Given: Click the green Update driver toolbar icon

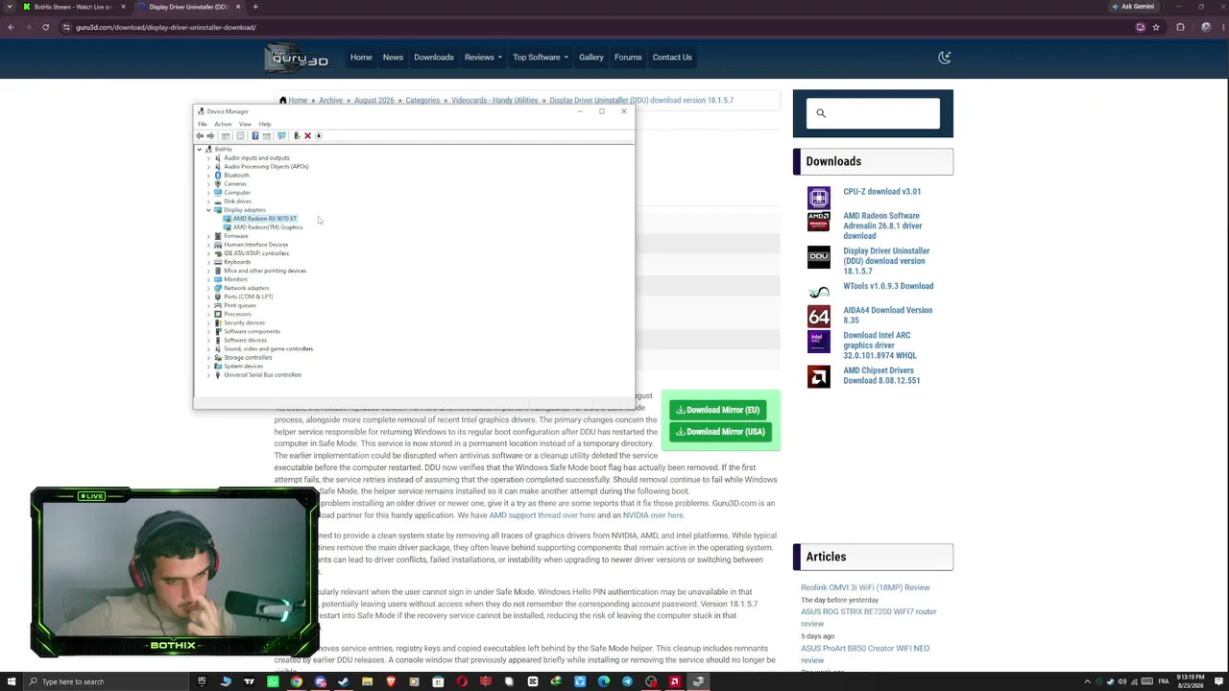Looking at the screenshot, I should coord(297,135).
